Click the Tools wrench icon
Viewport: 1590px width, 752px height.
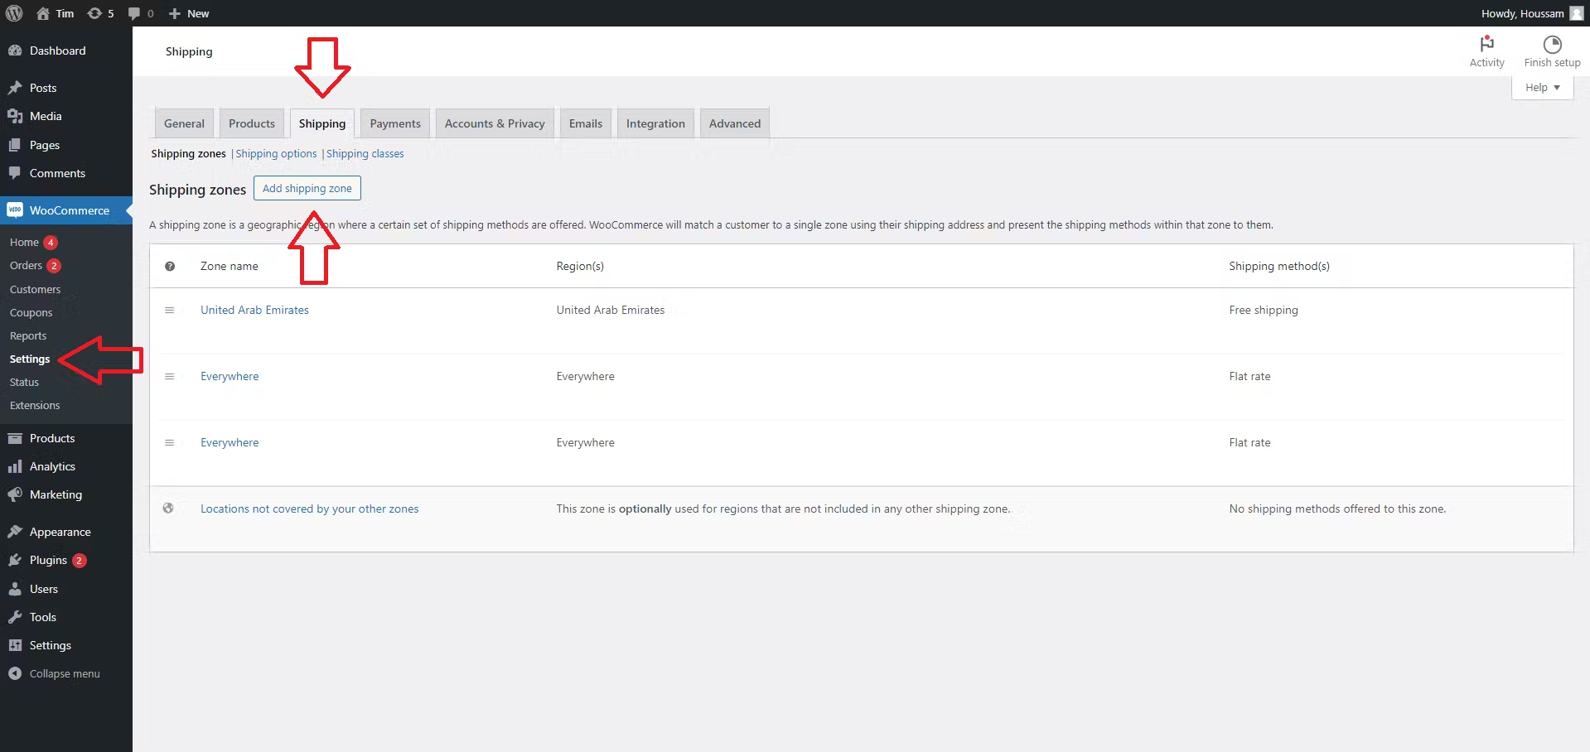15,617
